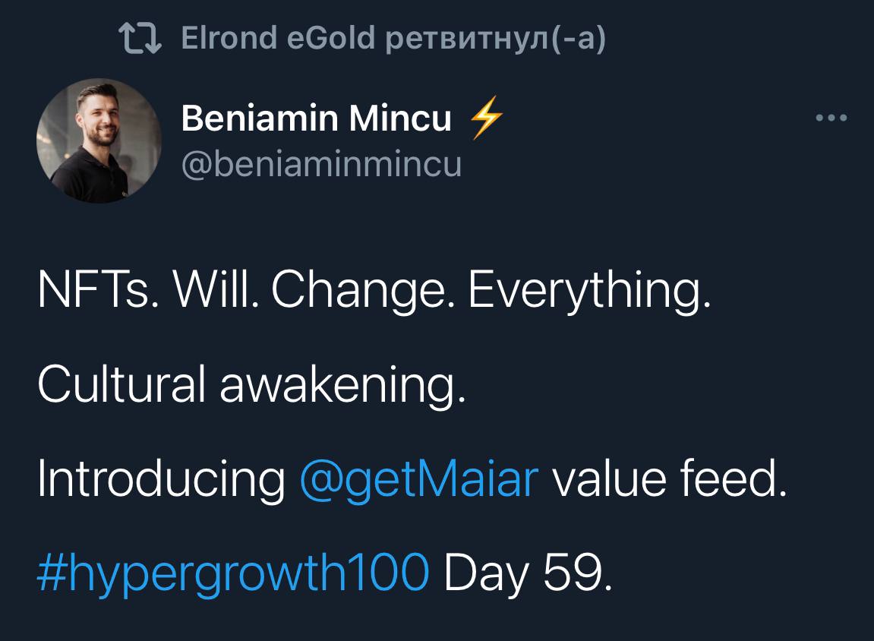Click the retweet arrows icon
This screenshot has width=874, height=641.
(x=141, y=39)
